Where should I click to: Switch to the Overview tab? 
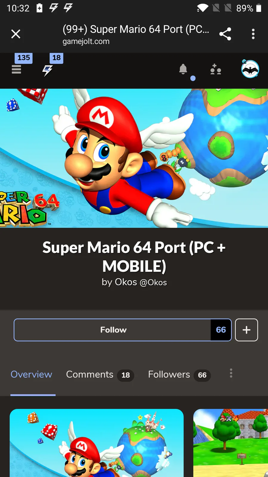(x=32, y=374)
